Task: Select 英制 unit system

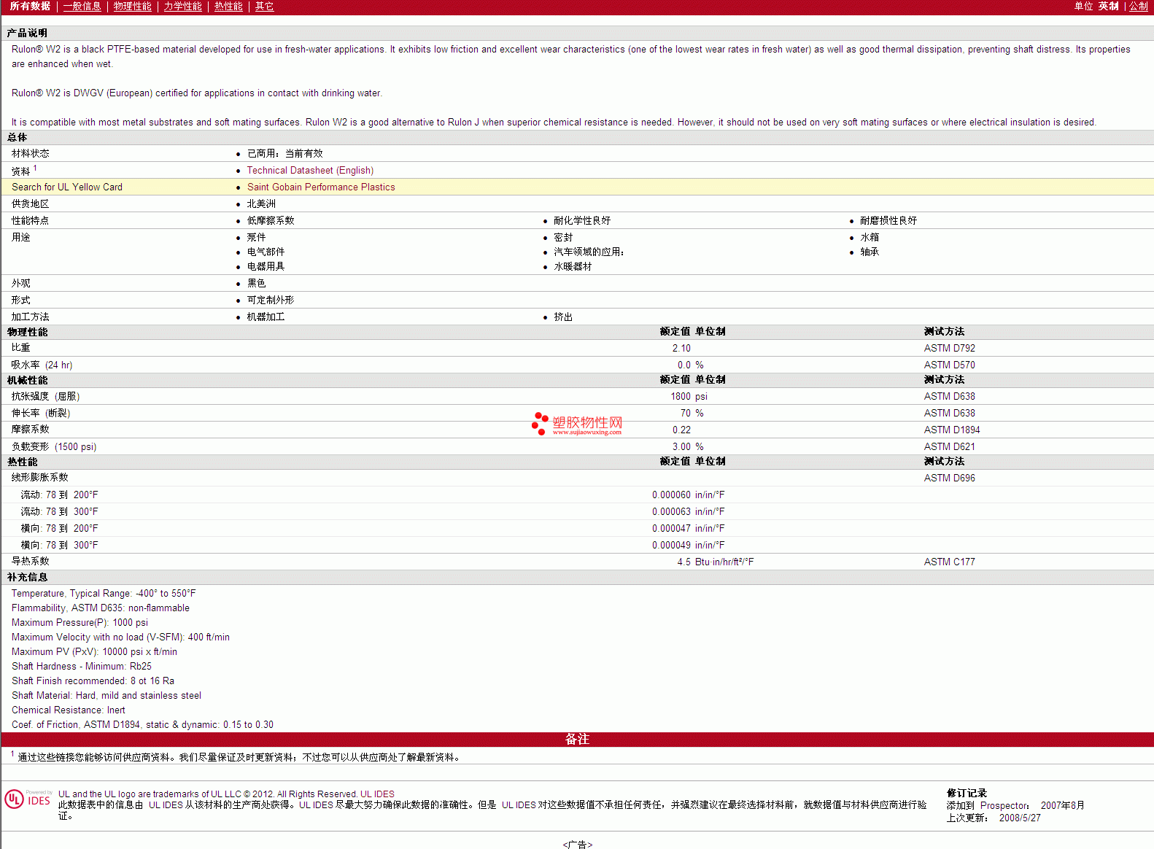Action: [1108, 7]
